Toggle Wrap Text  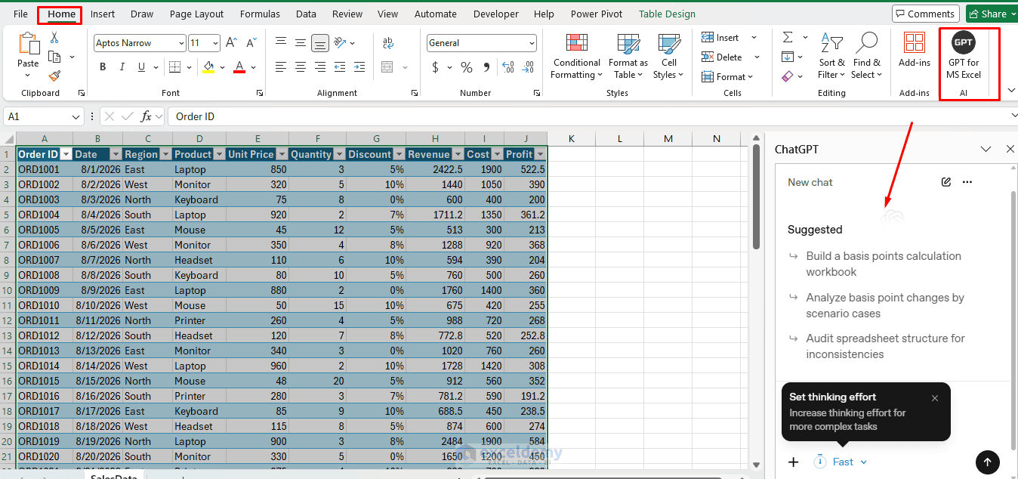(388, 43)
